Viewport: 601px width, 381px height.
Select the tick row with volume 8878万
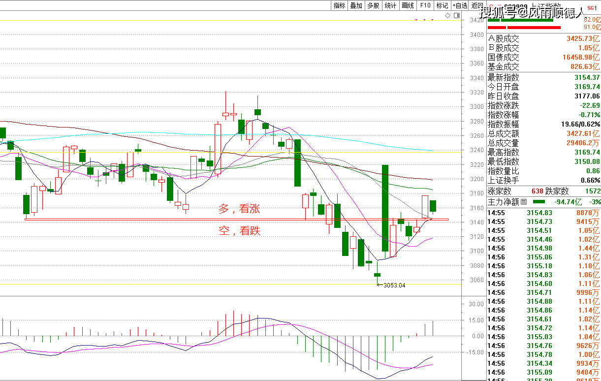click(544, 213)
